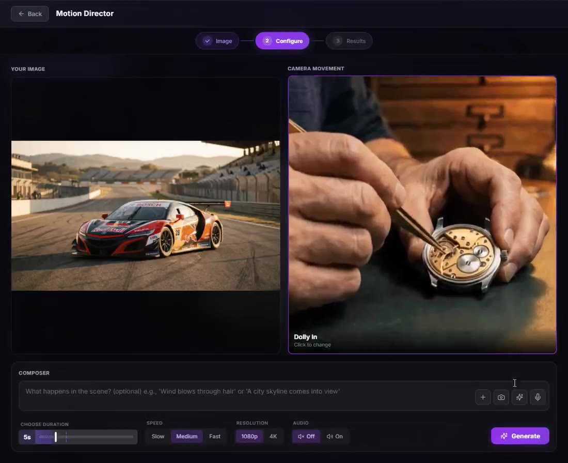Click the muted speaker icon for audio Off
568x463 pixels.
pyautogui.click(x=301, y=436)
